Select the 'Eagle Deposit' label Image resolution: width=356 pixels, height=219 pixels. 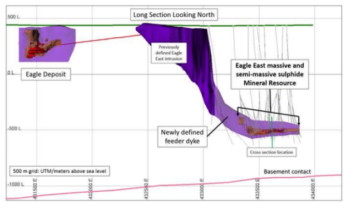46,74
